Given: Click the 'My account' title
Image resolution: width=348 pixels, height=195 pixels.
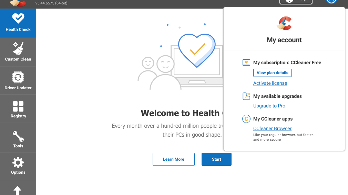Looking at the screenshot, I should [284, 40].
